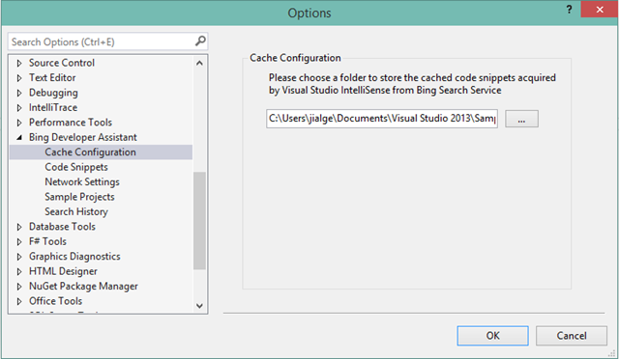Select the Cache Configuration page
Screen dimensions: 619x359
(x=101, y=152)
